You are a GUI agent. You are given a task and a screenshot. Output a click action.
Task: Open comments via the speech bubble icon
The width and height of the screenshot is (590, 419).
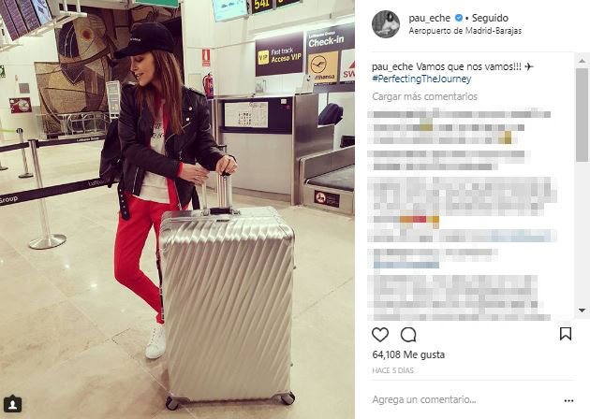tap(408, 335)
